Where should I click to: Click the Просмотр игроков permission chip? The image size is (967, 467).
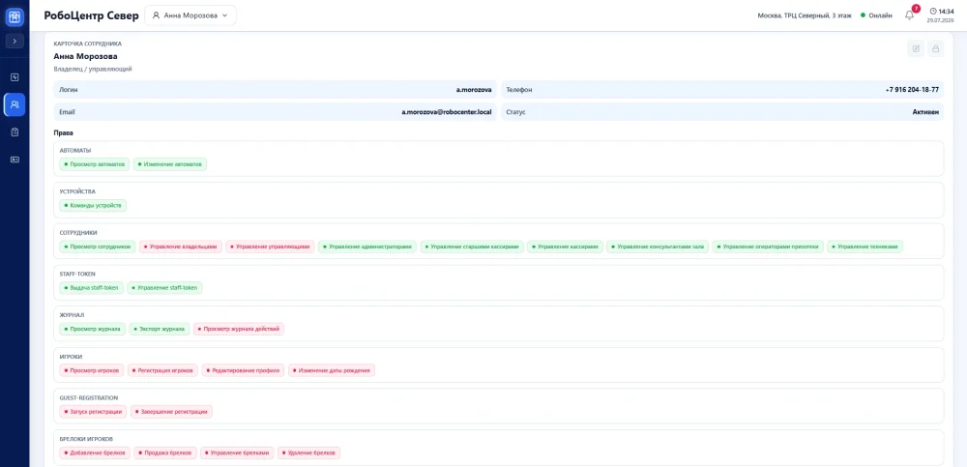pyautogui.click(x=91, y=370)
